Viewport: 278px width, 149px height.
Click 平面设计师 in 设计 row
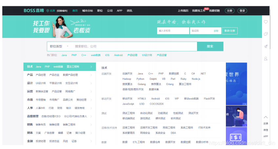pos(55,83)
